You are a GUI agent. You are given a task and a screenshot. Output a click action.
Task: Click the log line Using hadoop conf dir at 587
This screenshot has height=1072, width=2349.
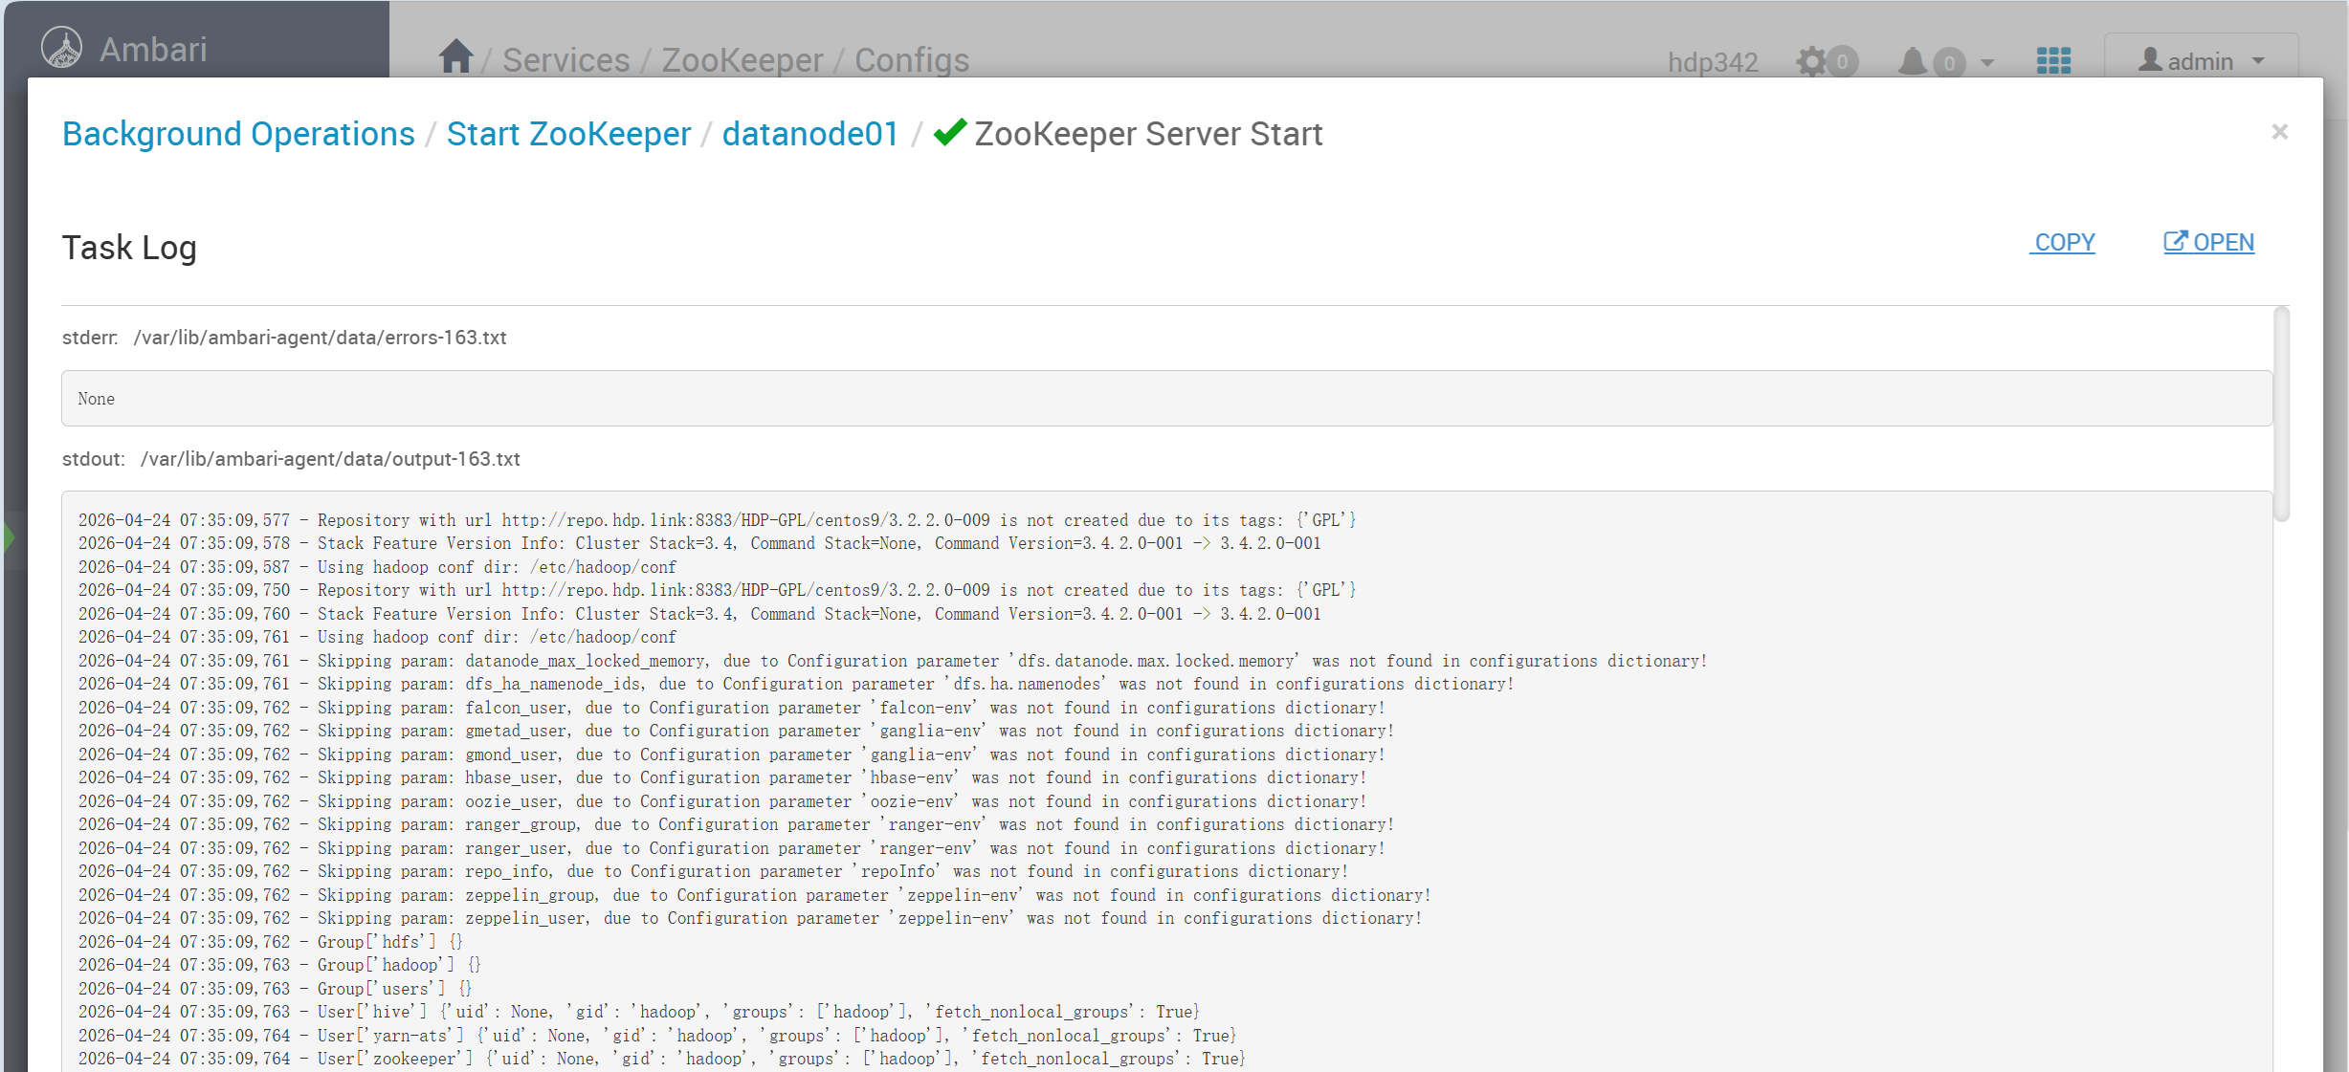[377, 567]
